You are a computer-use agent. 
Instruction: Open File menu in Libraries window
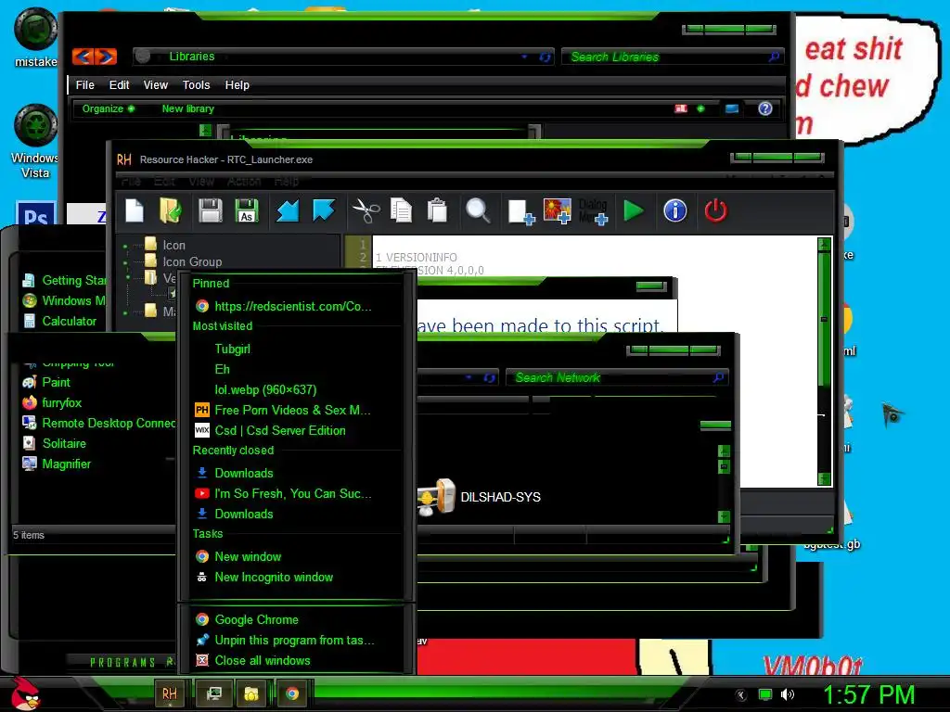point(84,85)
